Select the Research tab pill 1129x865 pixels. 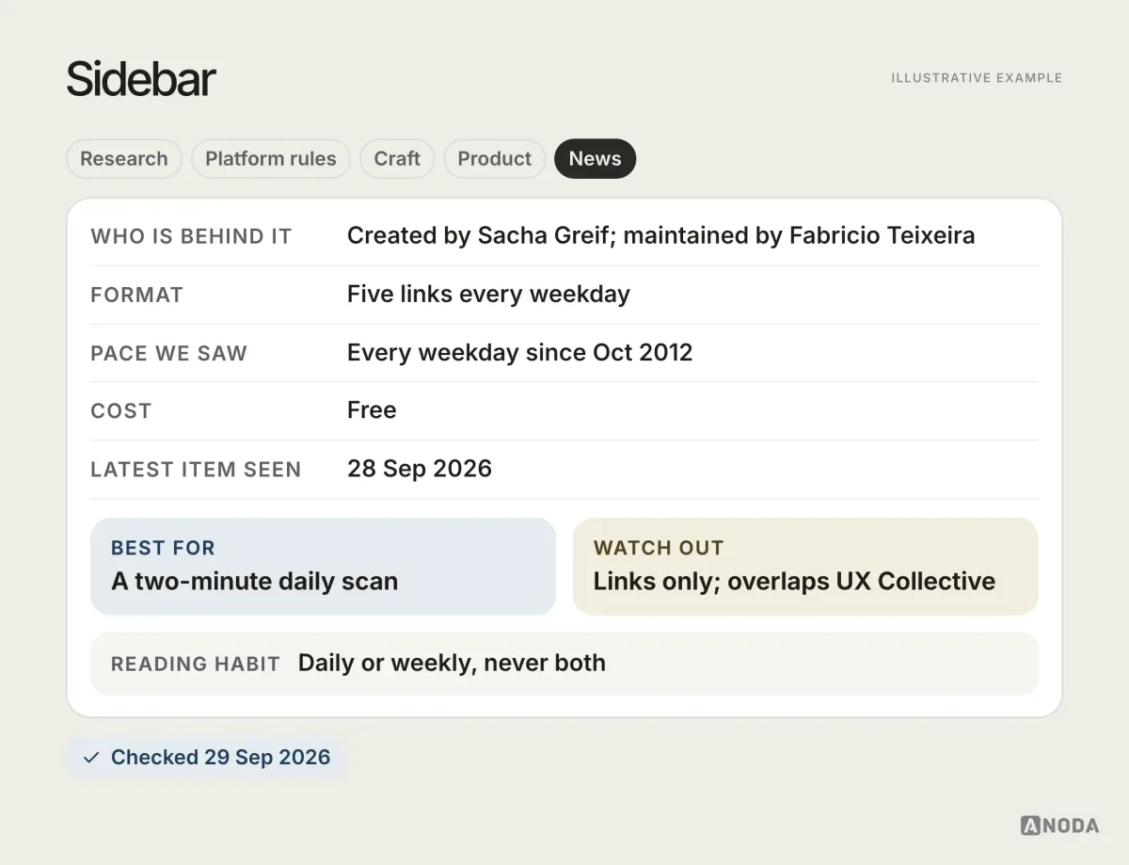tap(123, 158)
